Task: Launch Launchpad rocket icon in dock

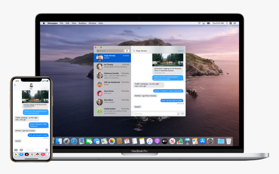Action: click(x=67, y=141)
